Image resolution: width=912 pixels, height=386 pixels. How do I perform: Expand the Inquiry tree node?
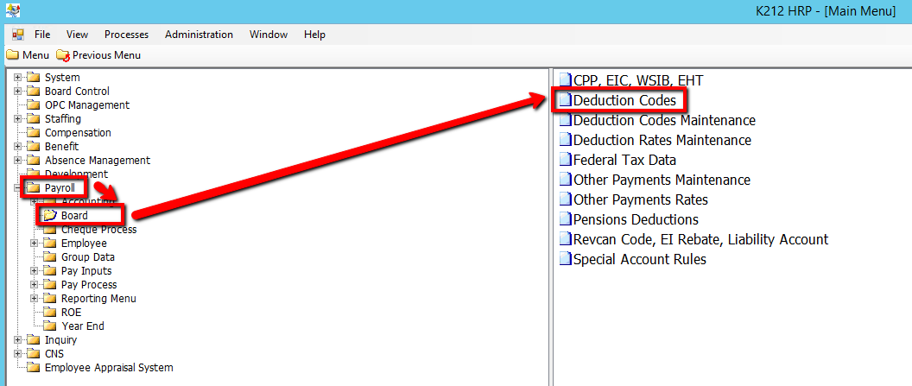click(18, 340)
